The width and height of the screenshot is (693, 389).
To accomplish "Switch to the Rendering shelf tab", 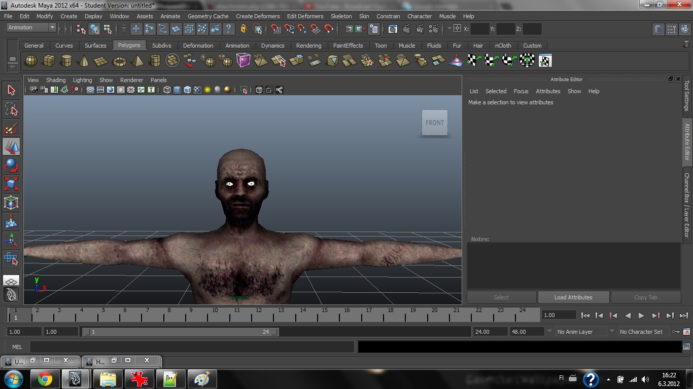I will click(x=308, y=46).
